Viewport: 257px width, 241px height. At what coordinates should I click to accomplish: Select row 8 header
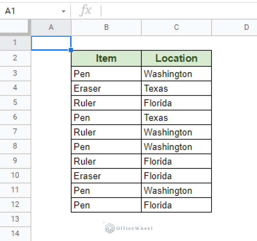click(15, 146)
